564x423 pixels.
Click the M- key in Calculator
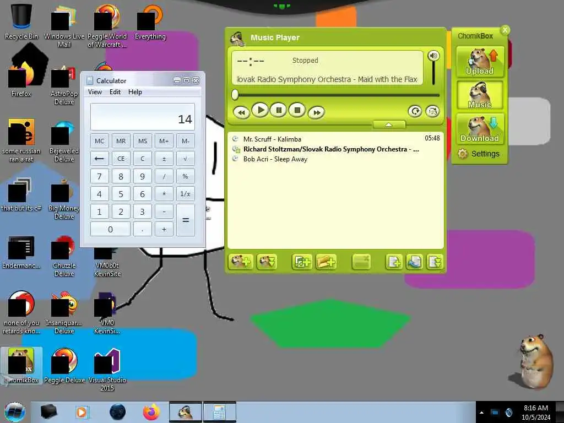pos(186,141)
